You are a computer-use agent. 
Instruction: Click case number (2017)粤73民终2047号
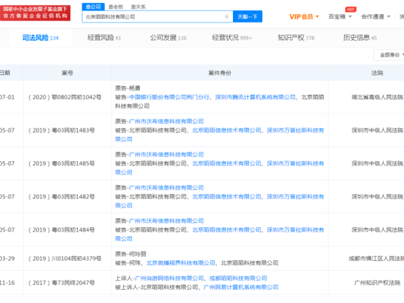click(x=61, y=283)
